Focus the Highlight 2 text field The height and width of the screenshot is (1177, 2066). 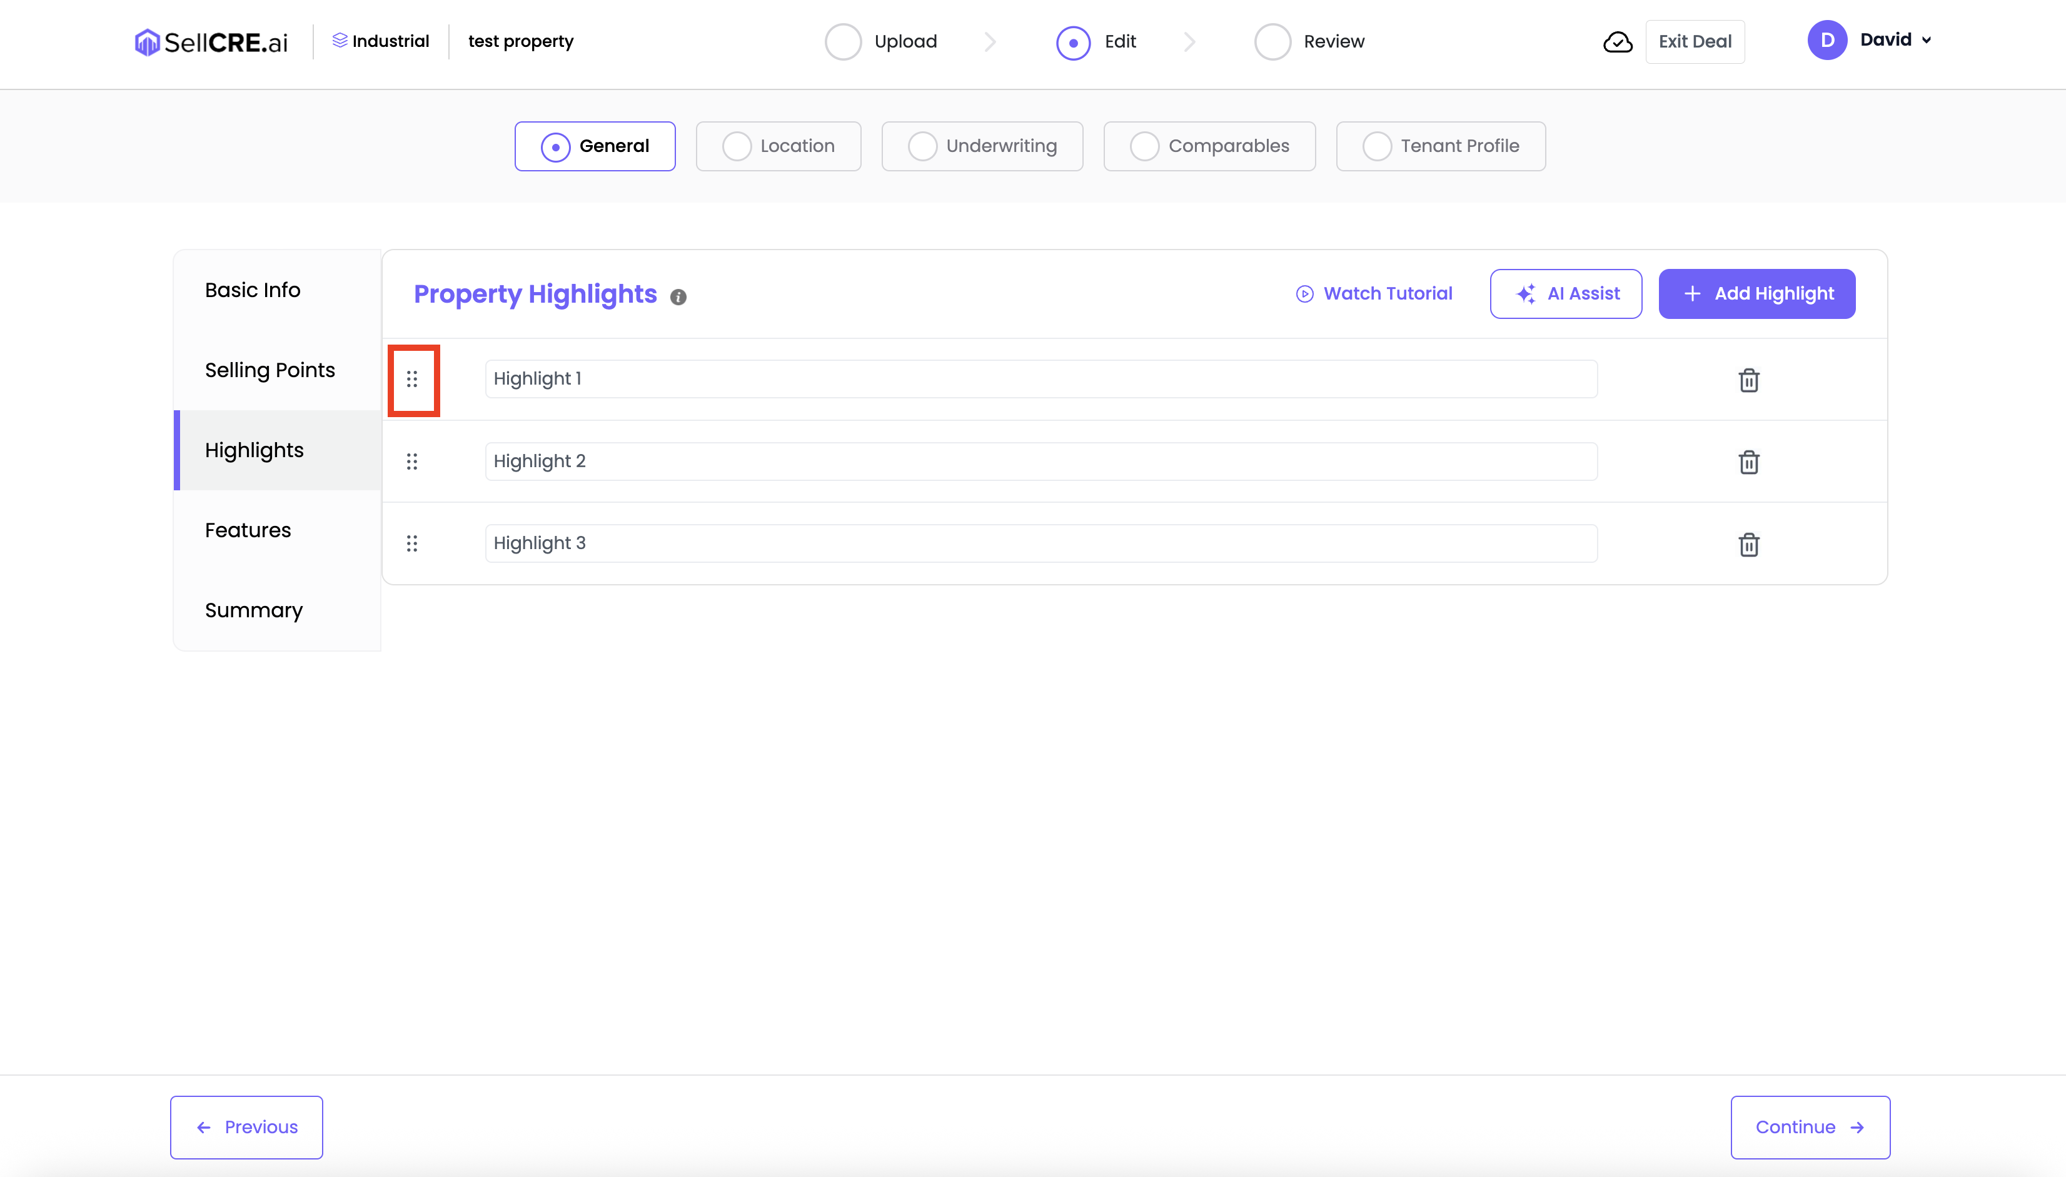tap(1041, 462)
